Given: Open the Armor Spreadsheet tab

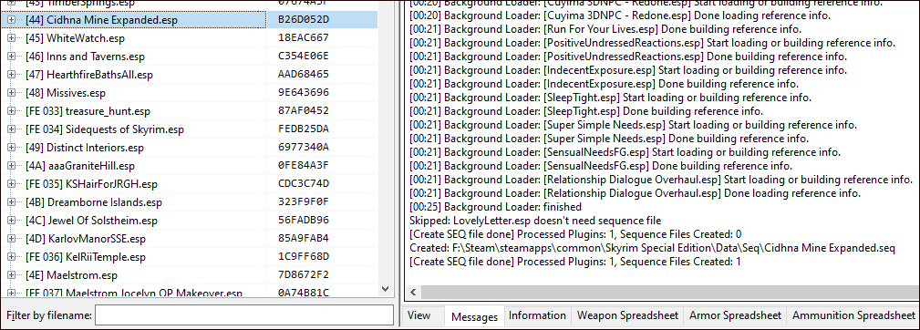Looking at the screenshot, I should 735,315.
